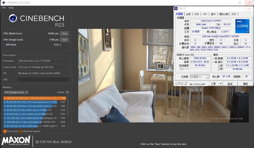Expand the ranking Details toggle
This screenshot has height=148, width=254.
[x=67, y=92]
